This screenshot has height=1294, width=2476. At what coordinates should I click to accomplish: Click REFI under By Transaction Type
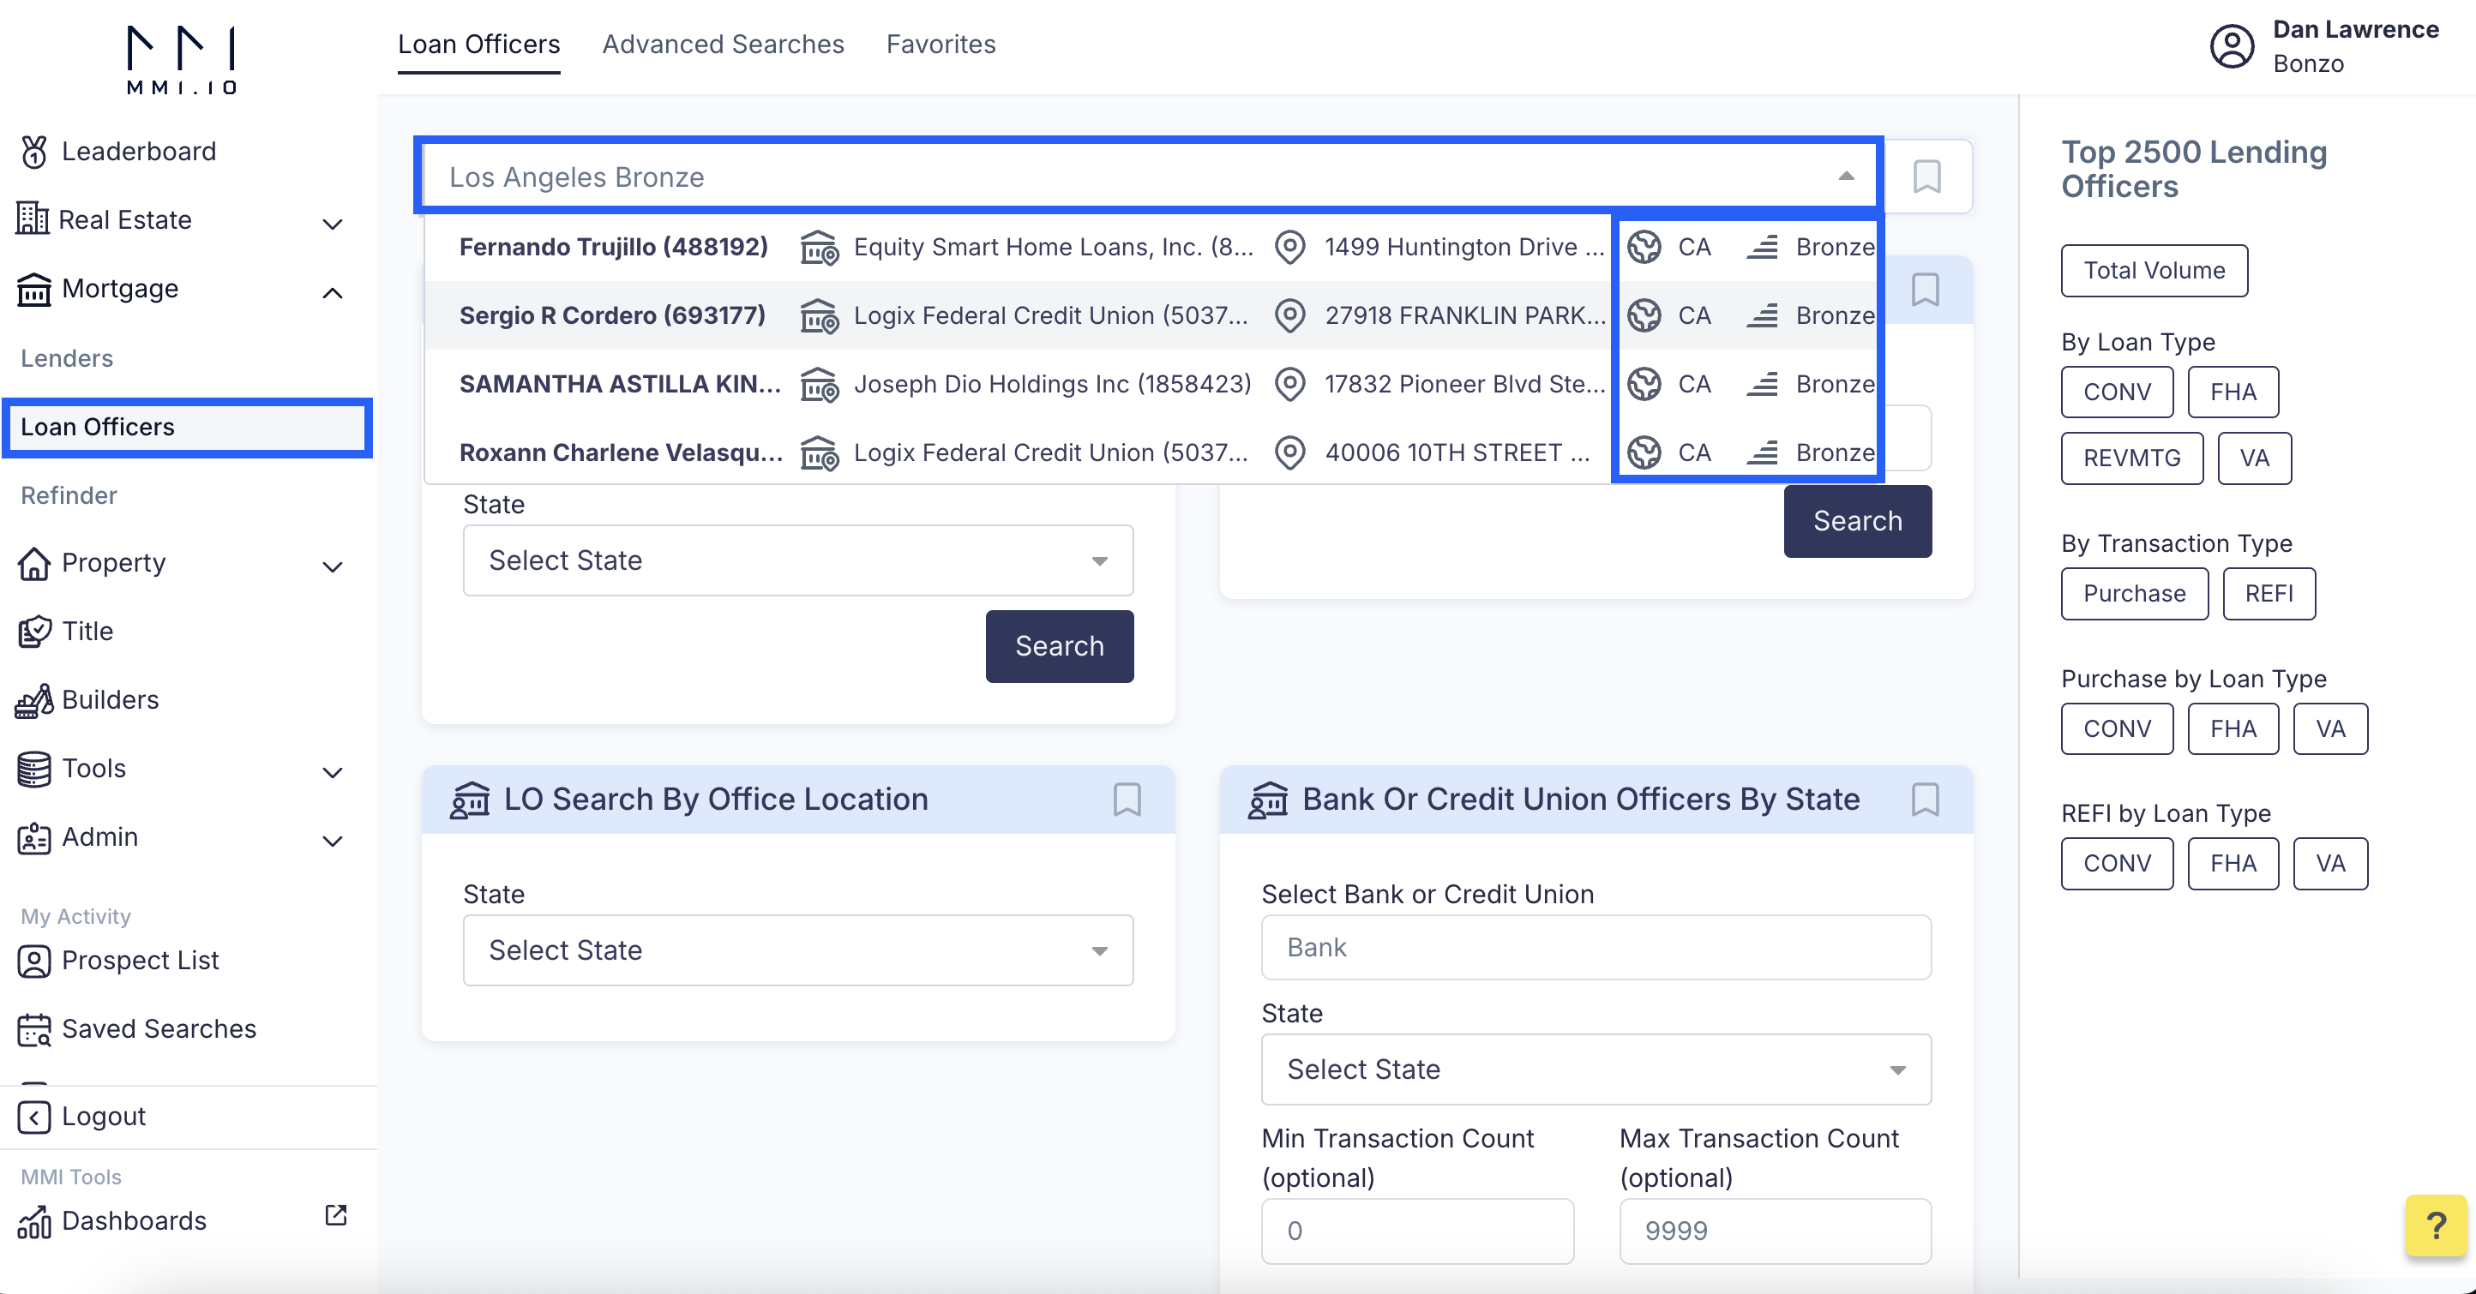tap(2269, 594)
